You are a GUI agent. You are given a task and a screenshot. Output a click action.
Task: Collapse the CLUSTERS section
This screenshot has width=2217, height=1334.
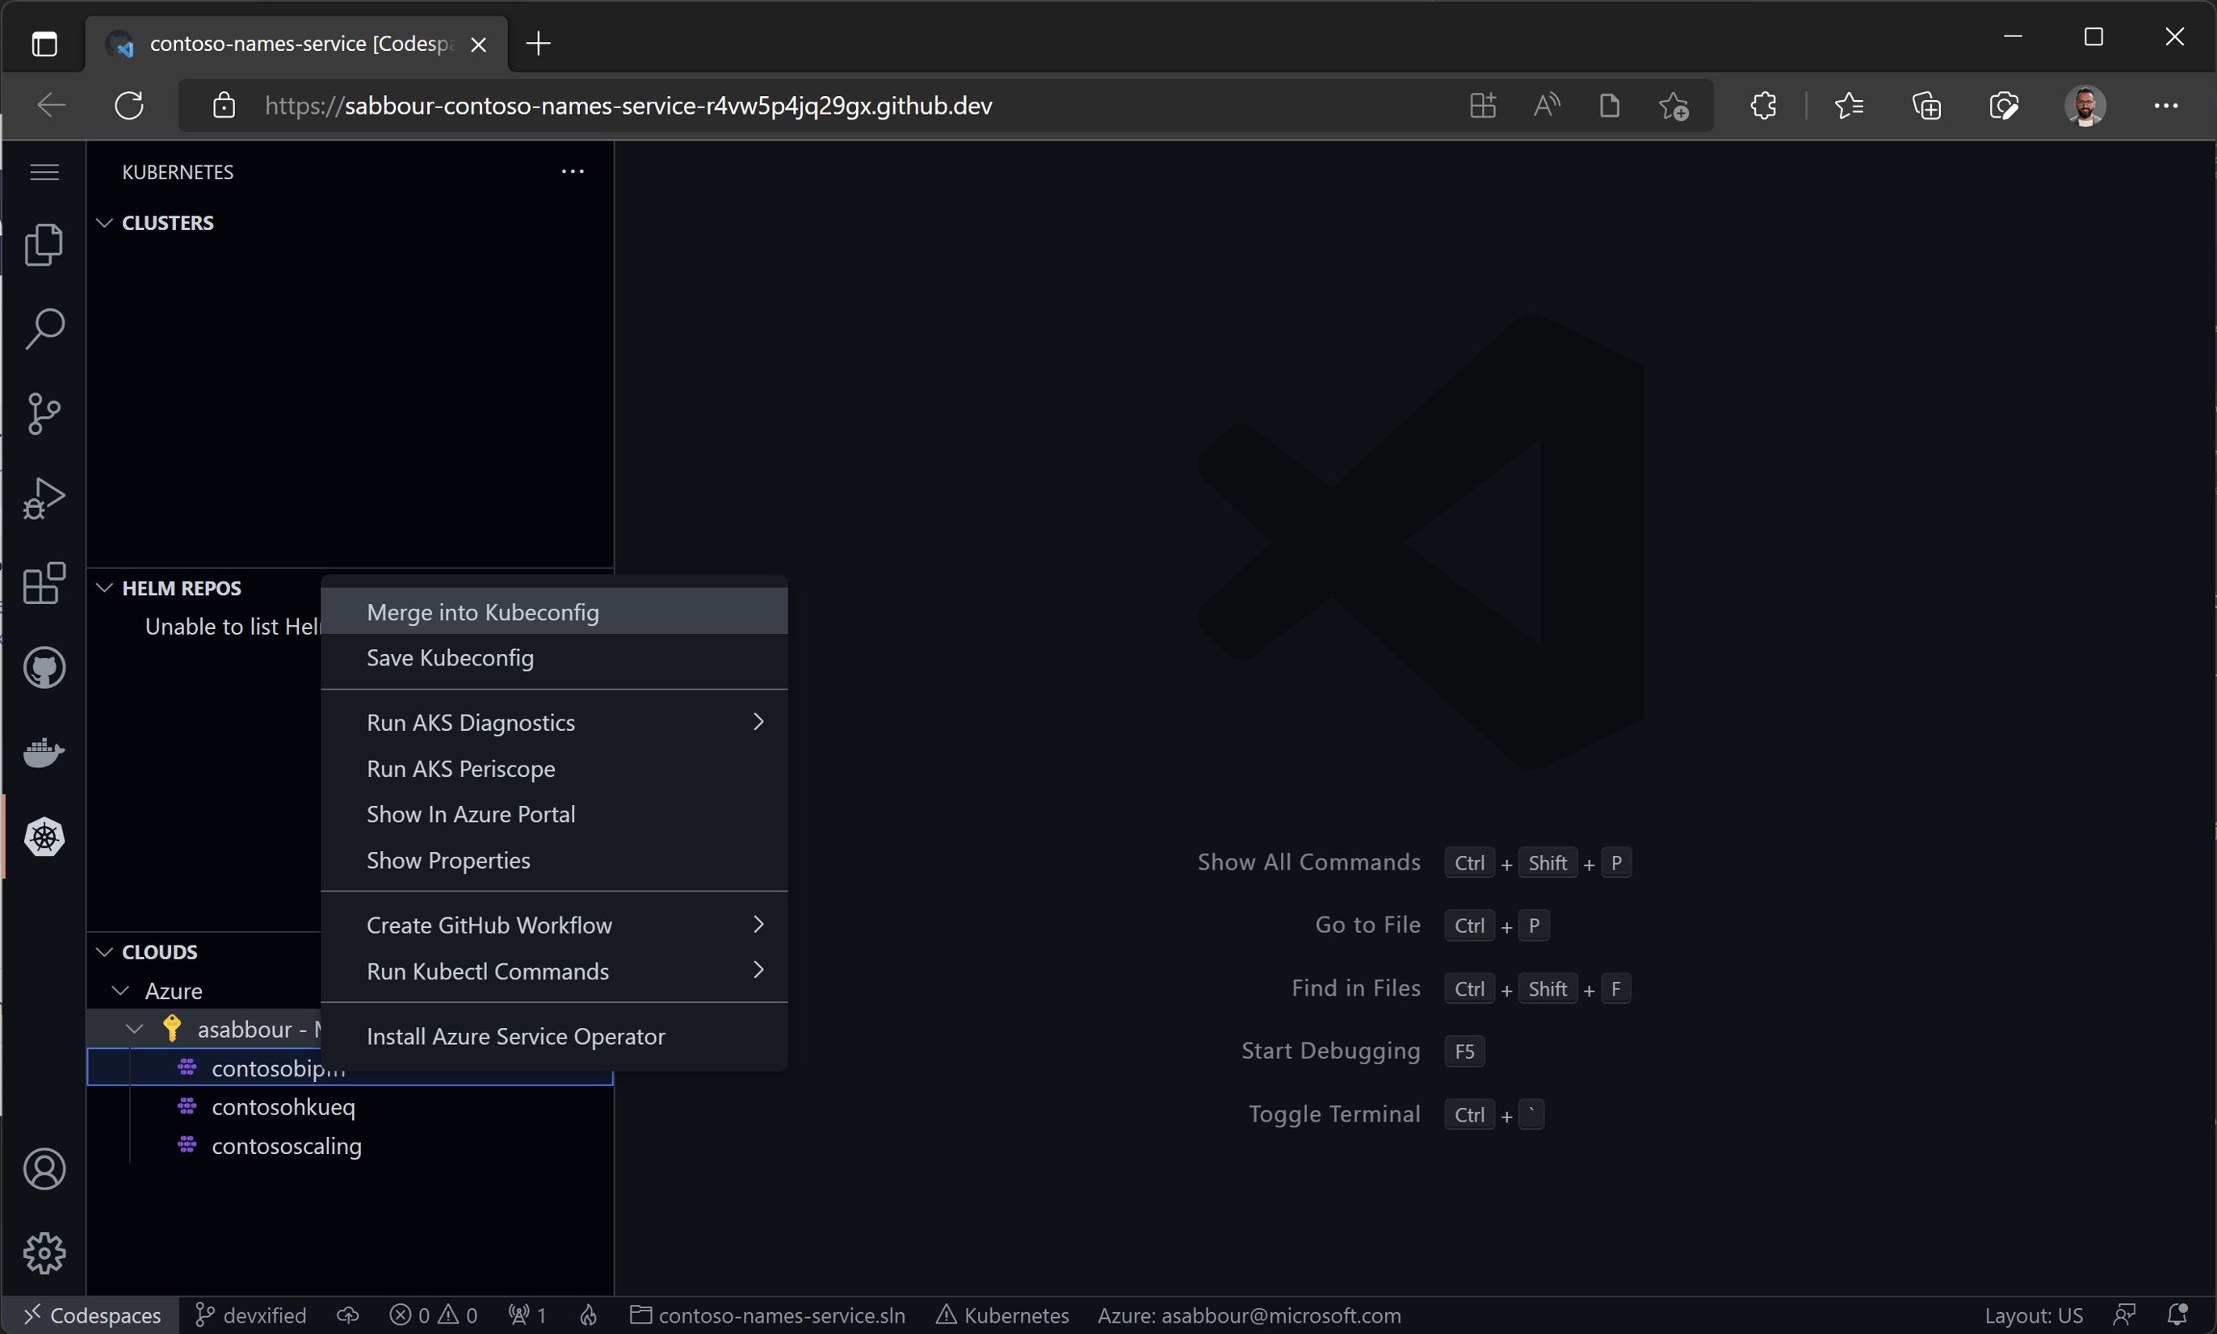click(x=167, y=223)
